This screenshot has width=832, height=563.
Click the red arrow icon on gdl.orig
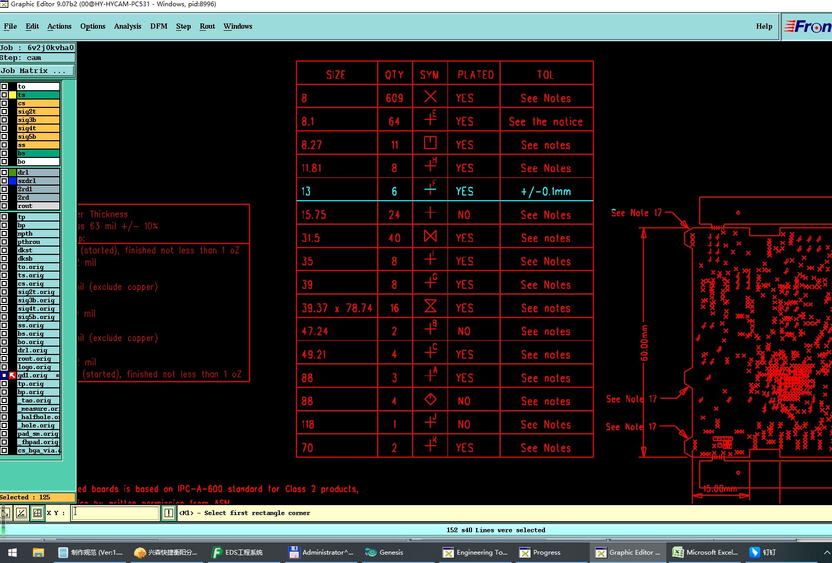coord(13,375)
